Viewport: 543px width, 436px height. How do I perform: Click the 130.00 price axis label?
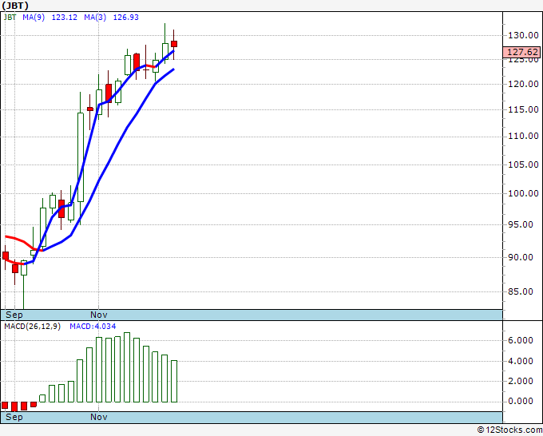(x=523, y=35)
